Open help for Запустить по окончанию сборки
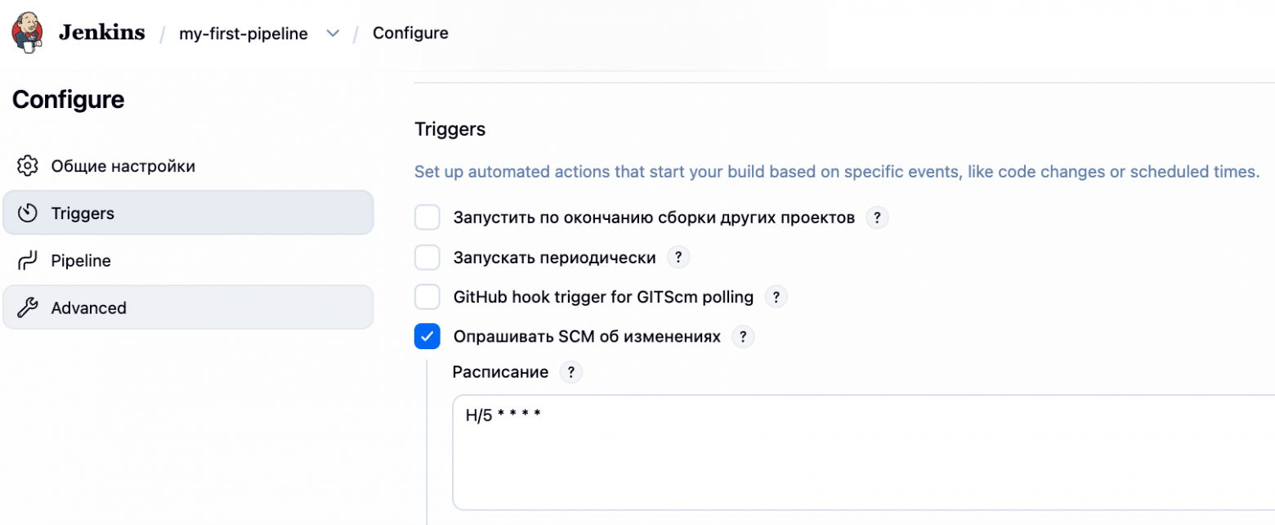Screen dimensions: 1275x525 877,218
